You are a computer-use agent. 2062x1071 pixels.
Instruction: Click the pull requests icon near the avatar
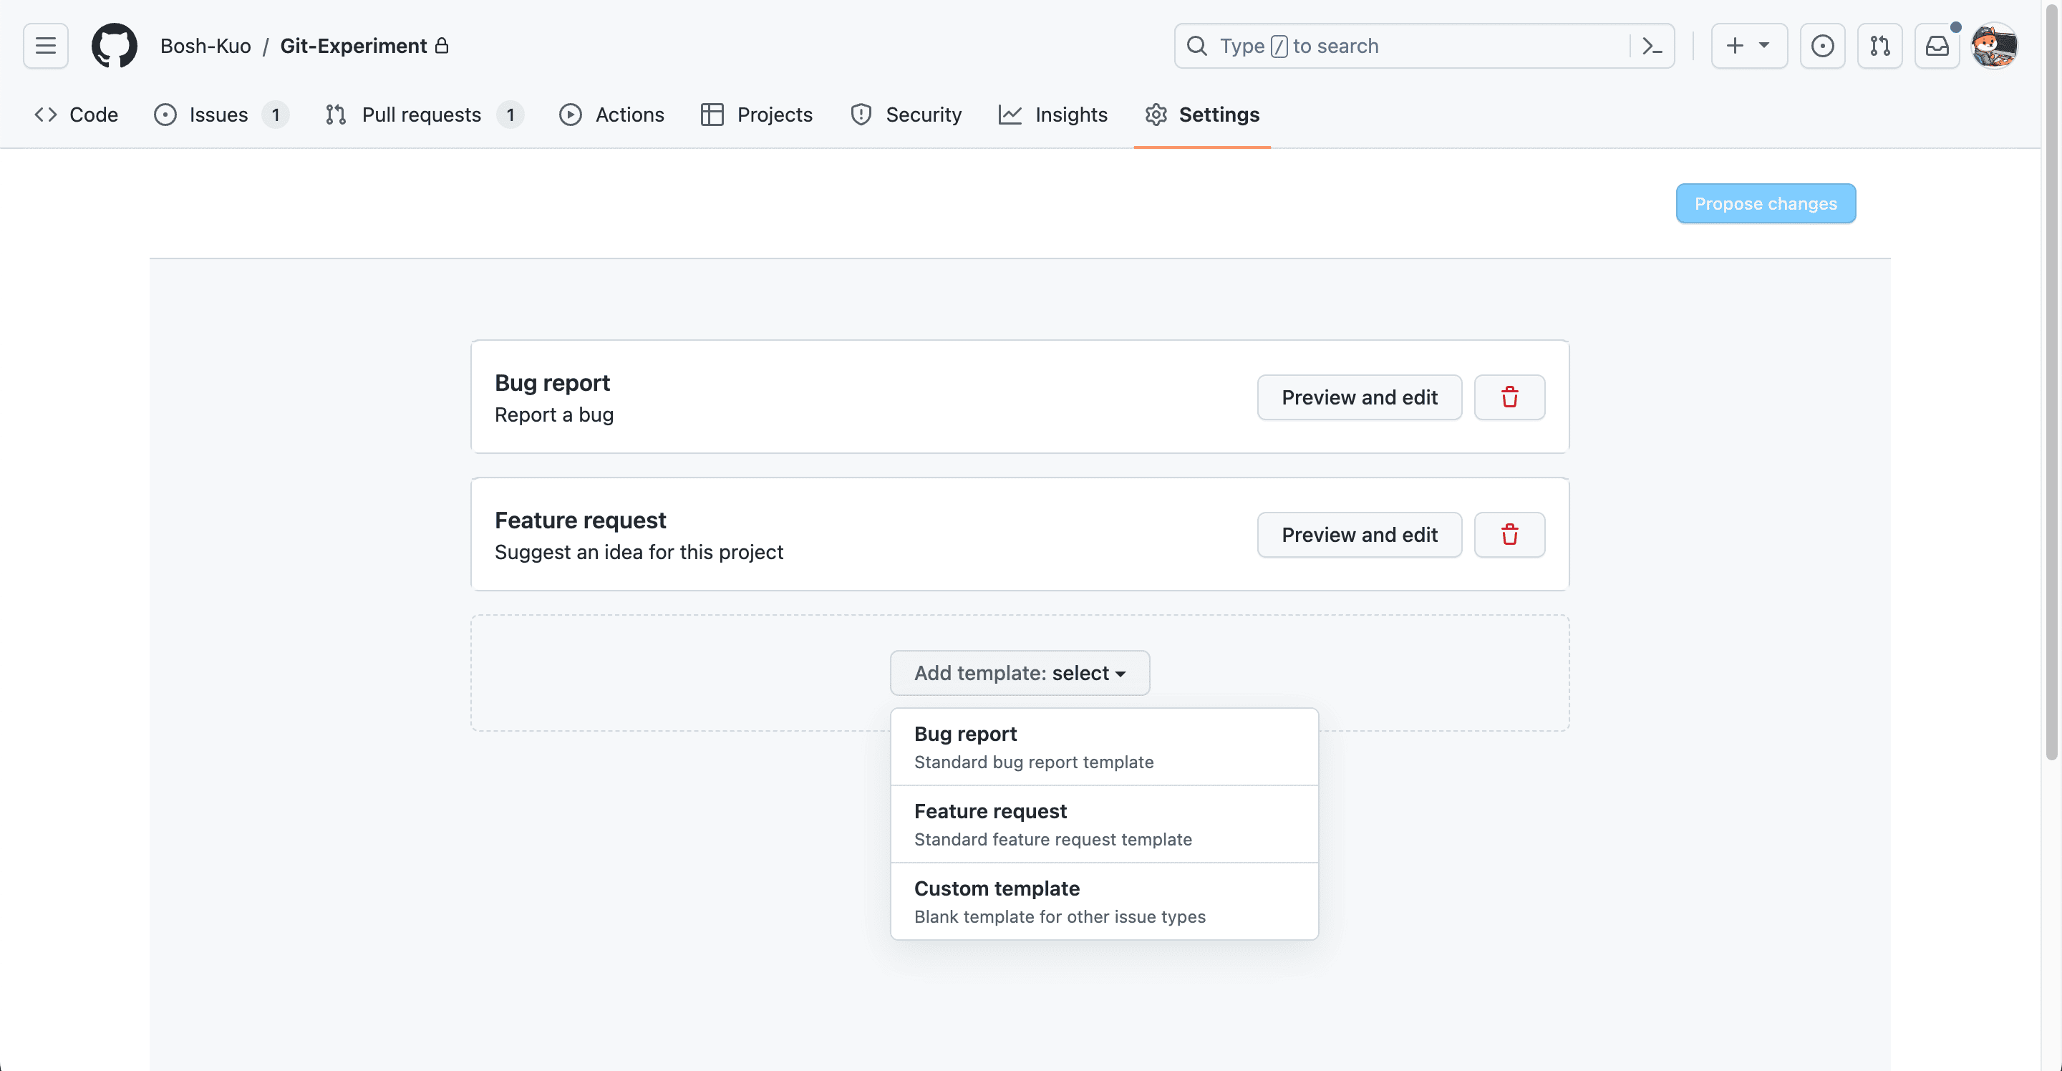point(1879,46)
